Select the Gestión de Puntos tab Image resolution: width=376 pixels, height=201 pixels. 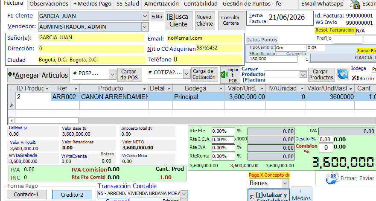(247, 4)
